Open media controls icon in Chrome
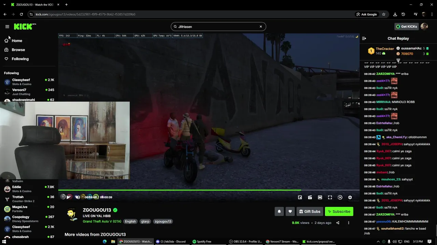The image size is (437, 245). [x=415, y=14]
